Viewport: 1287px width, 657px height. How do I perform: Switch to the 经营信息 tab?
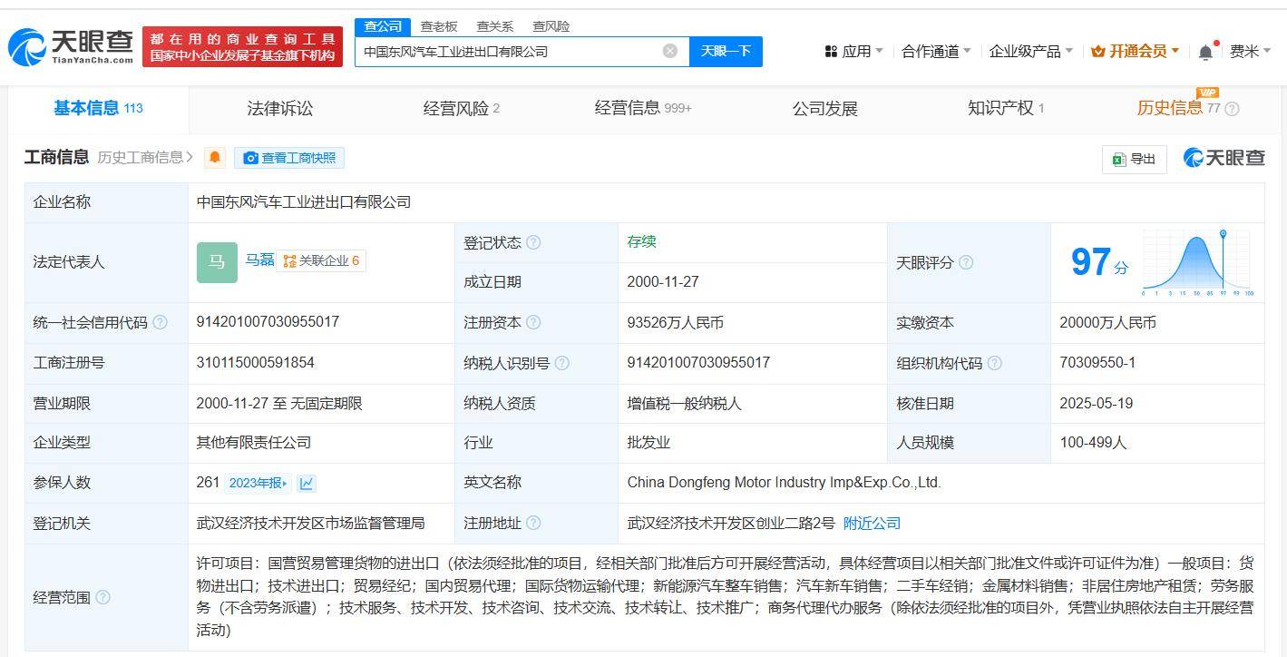(643, 108)
